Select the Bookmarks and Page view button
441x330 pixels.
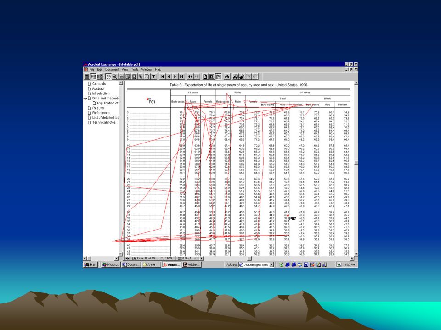93,77
